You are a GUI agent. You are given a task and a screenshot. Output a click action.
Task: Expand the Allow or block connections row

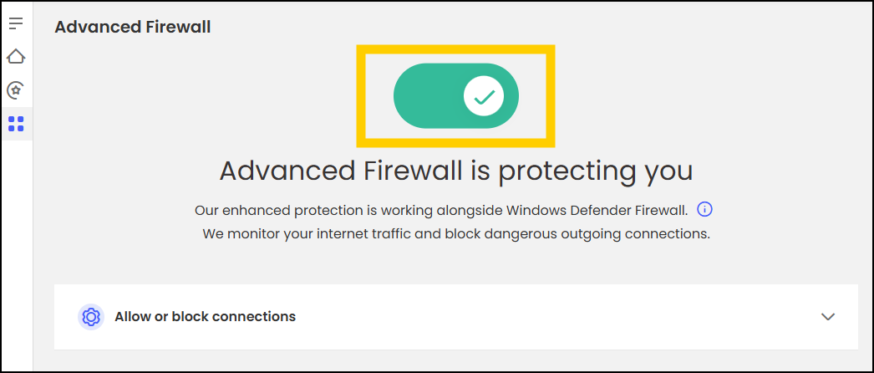455,317
